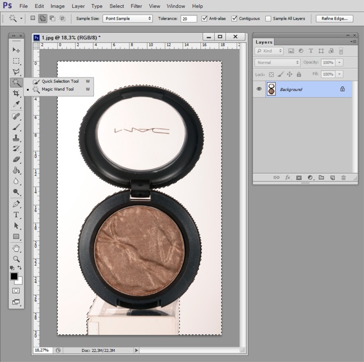Click the foreground black color swatch
Screen dimensions: 364x362
click(14, 276)
